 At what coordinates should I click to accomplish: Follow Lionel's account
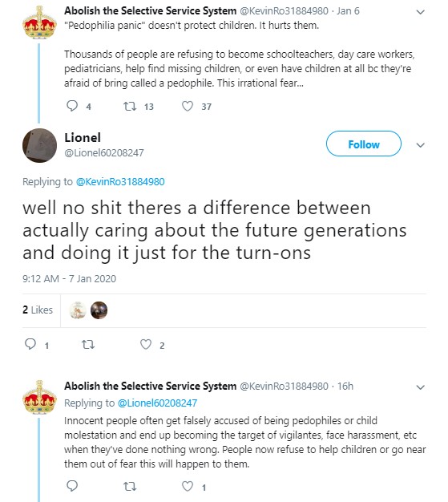tap(364, 144)
